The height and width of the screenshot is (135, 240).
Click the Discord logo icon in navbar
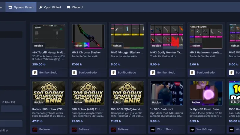click(69, 7)
